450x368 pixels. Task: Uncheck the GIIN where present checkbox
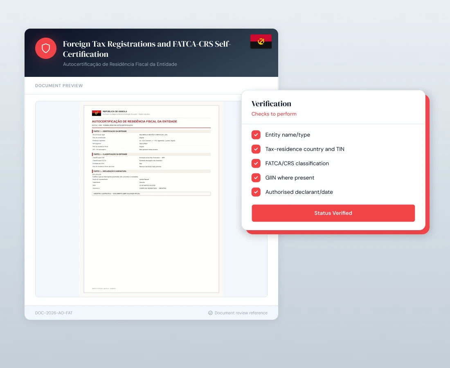click(256, 178)
